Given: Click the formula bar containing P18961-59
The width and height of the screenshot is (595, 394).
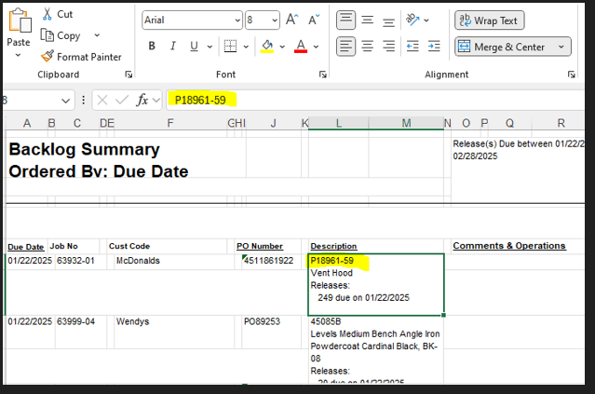Looking at the screenshot, I should tap(375, 101).
